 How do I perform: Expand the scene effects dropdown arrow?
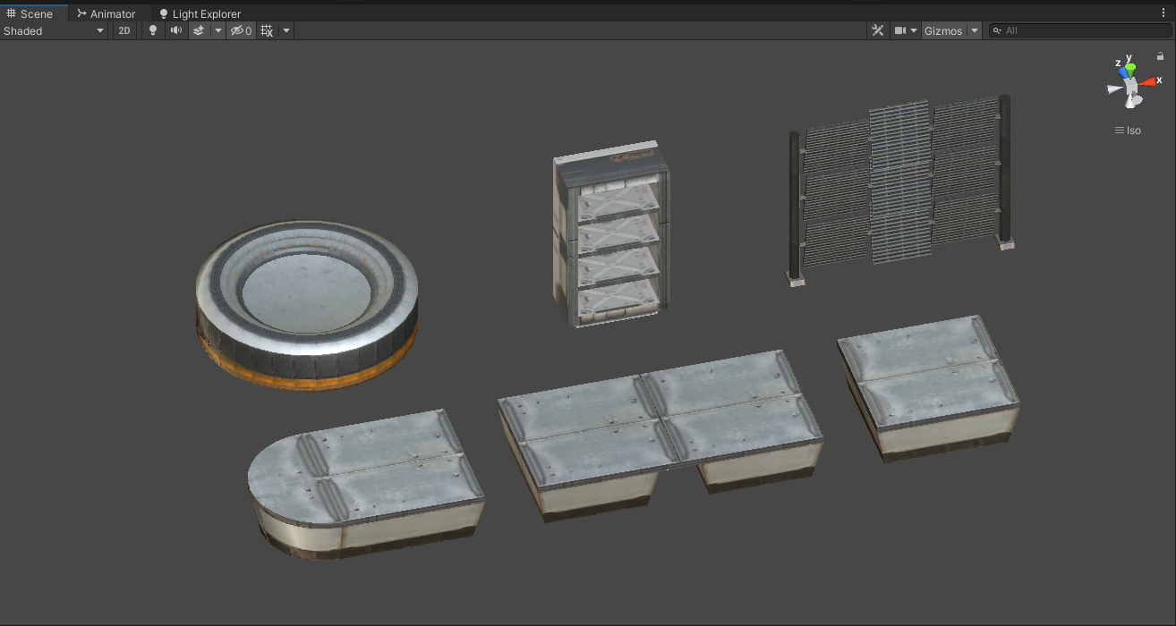tap(217, 30)
